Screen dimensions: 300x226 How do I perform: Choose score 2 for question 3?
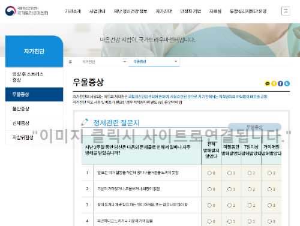[250, 205]
